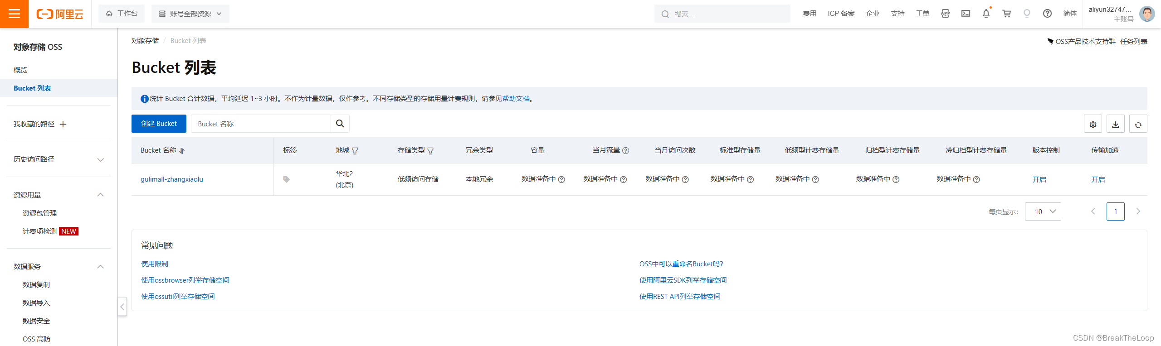Screen dimensions: 1161x346
Task: Open the user avatar account menu
Action: point(1147,14)
